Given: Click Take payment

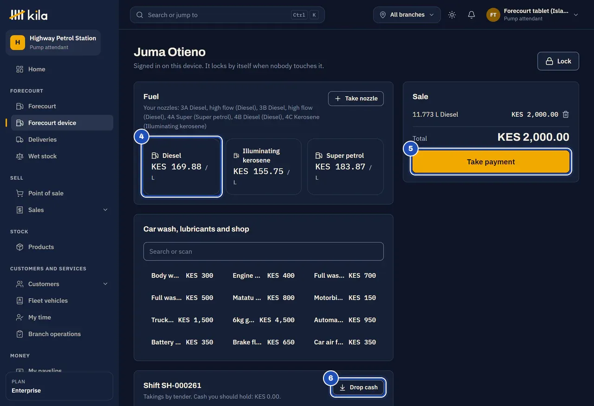Looking at the screenshot, I should (491, 162).
